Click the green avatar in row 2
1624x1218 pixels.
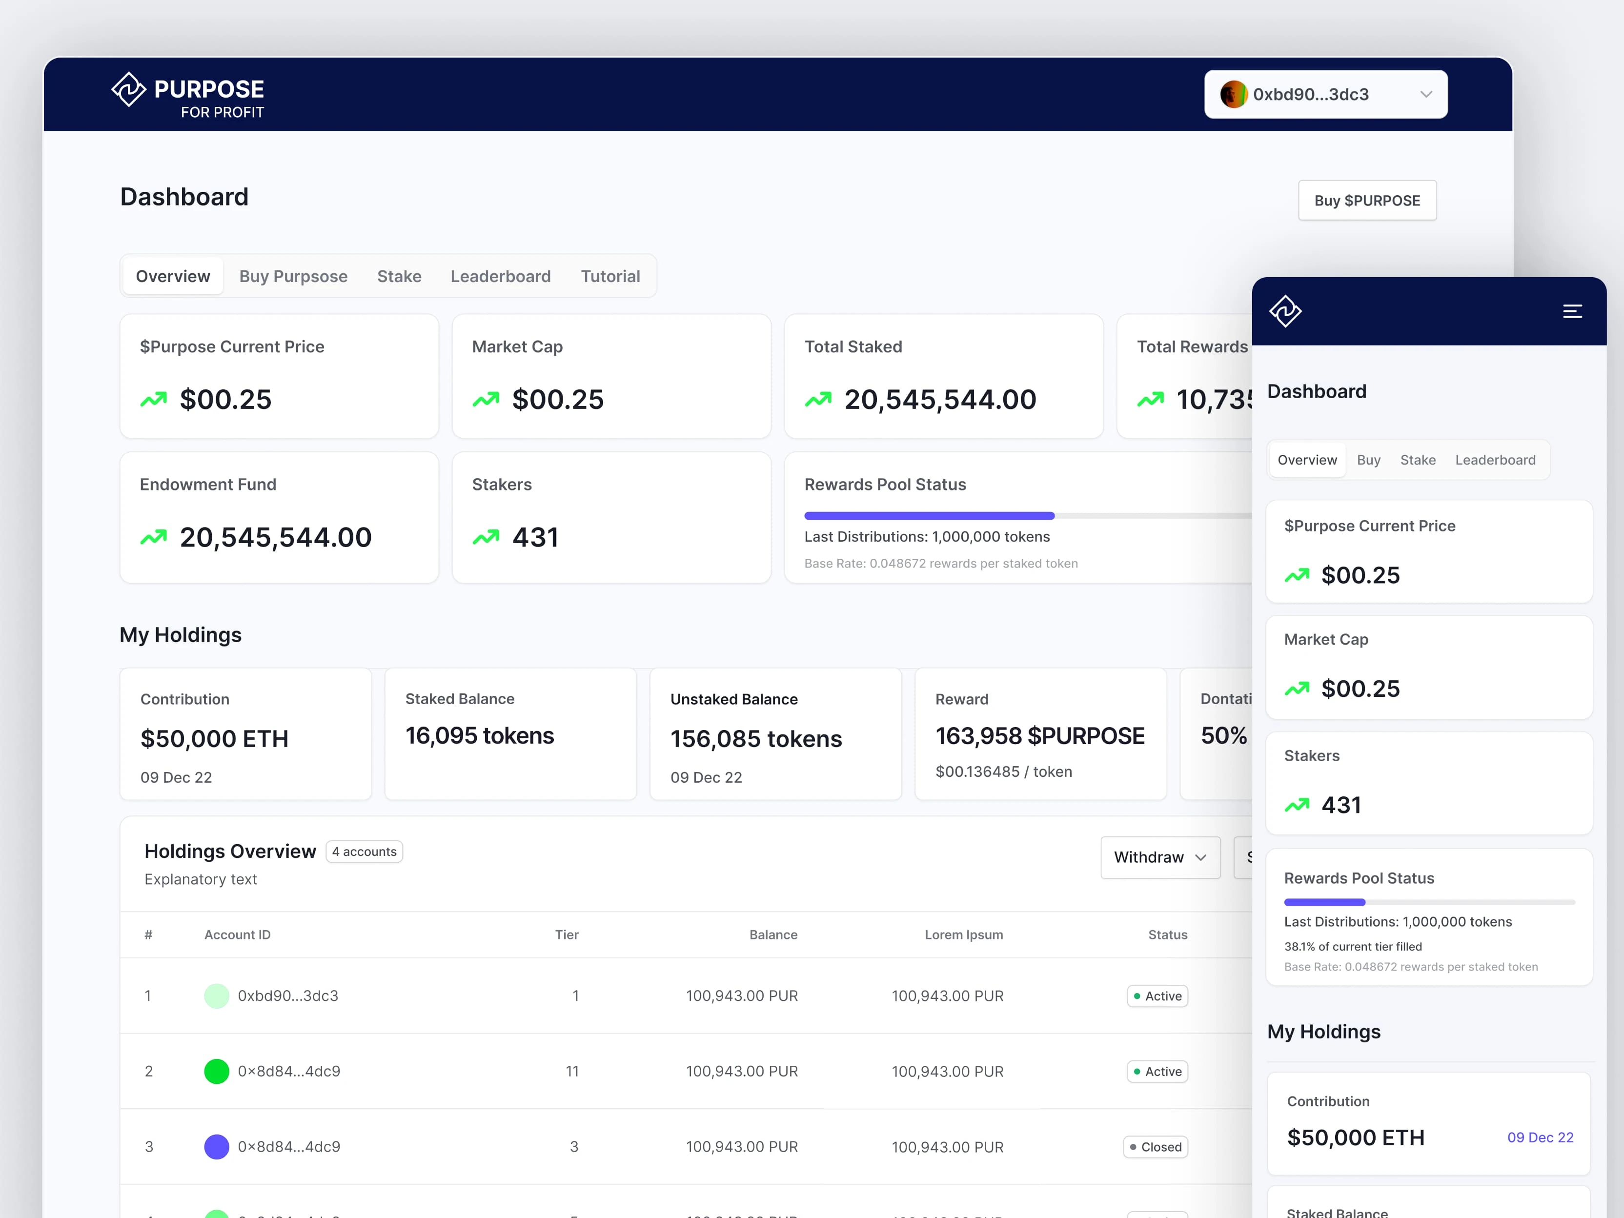(217, 1071)
